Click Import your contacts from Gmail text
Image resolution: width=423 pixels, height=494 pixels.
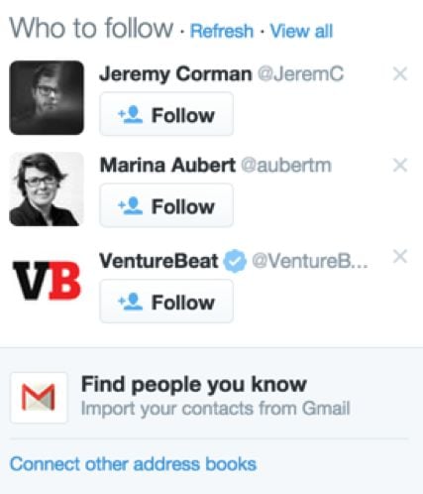[x=215, y=409]
